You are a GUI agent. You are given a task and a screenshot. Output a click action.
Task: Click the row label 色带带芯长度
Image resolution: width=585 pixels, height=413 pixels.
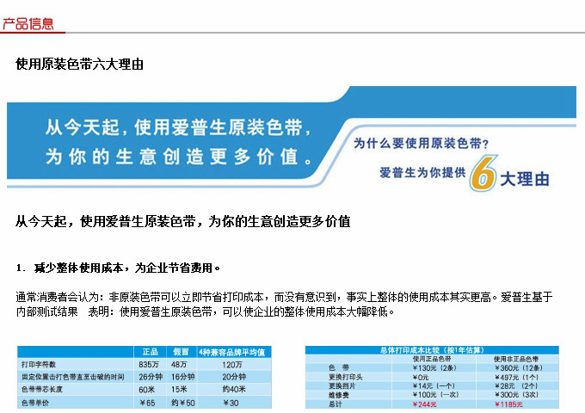[42, 389]
